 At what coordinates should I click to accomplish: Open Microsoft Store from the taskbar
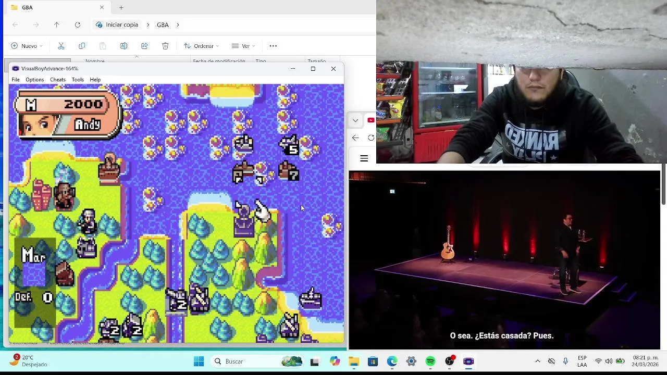373,361
